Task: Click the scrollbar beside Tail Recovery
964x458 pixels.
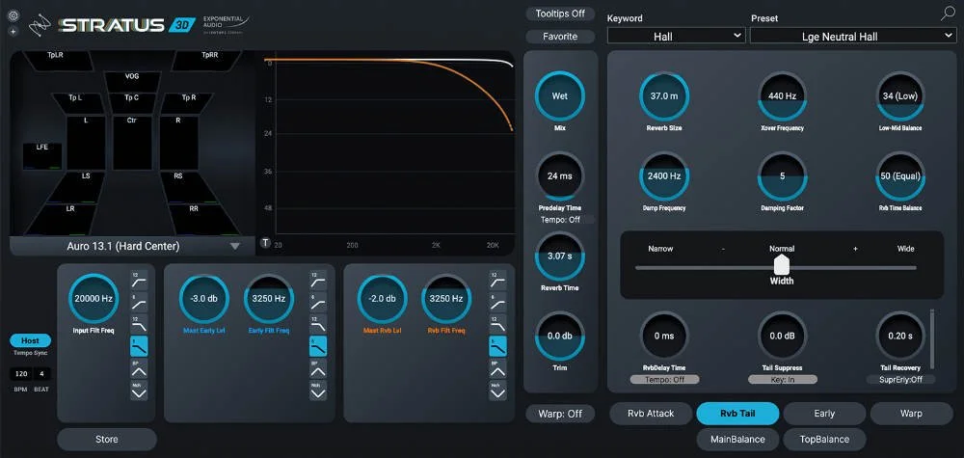Action: click(932, 338)
